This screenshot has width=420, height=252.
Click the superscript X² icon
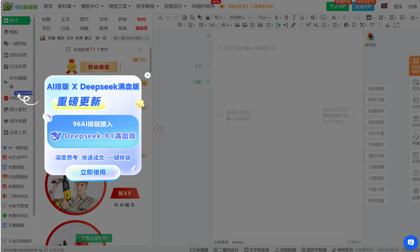coord(308,25)
